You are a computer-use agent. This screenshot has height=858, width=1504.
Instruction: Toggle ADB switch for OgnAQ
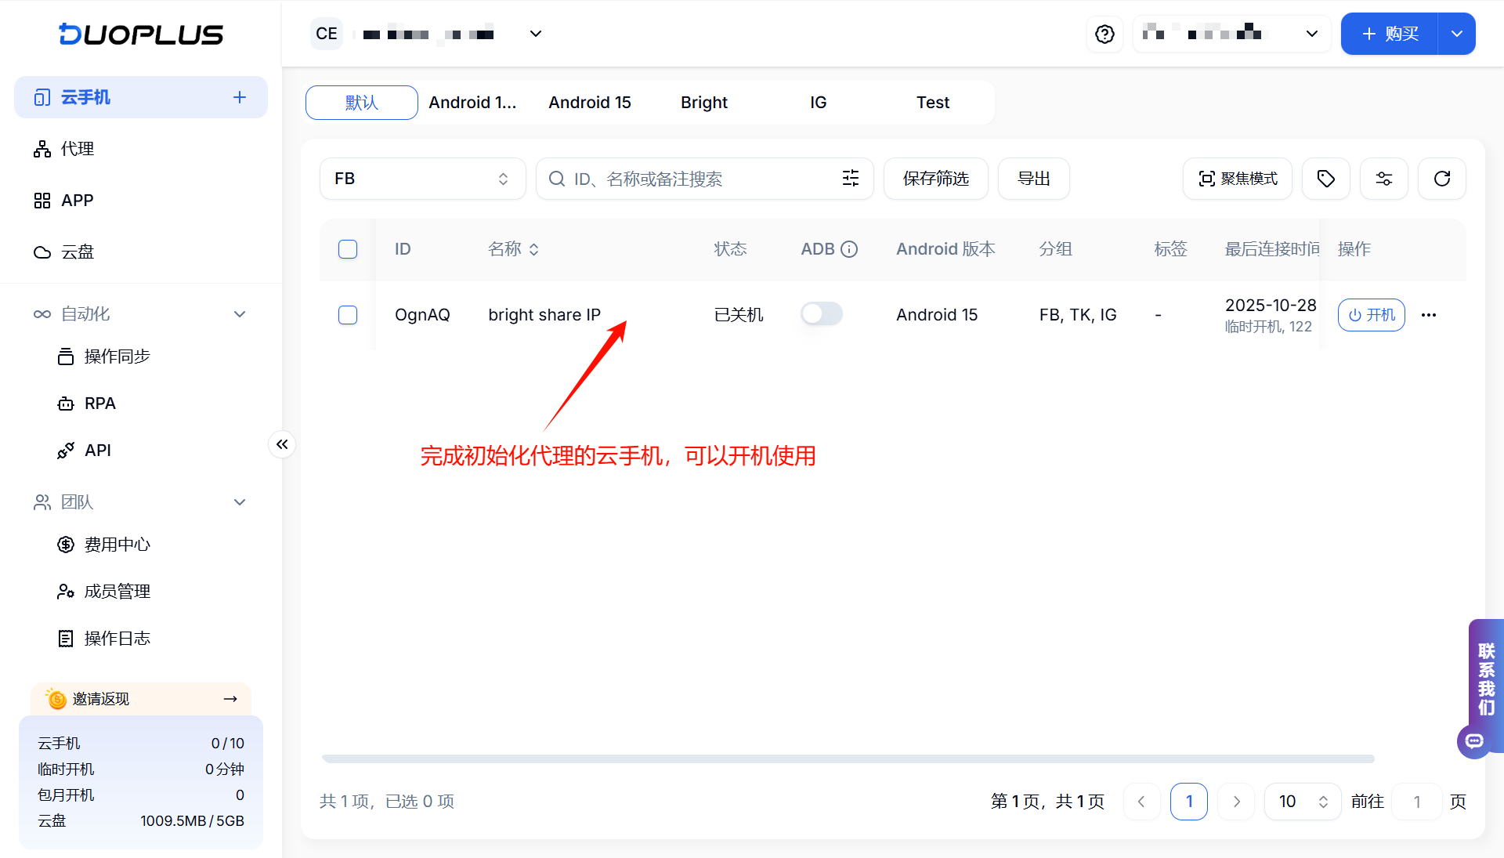click(x=821, y=314)
